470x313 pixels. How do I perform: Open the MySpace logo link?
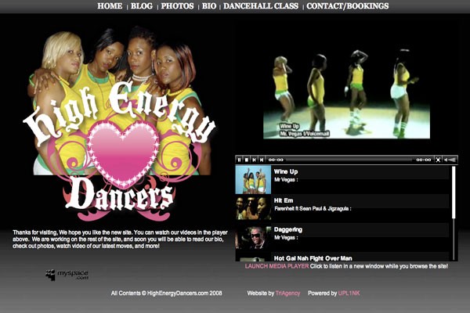point(67,275)
